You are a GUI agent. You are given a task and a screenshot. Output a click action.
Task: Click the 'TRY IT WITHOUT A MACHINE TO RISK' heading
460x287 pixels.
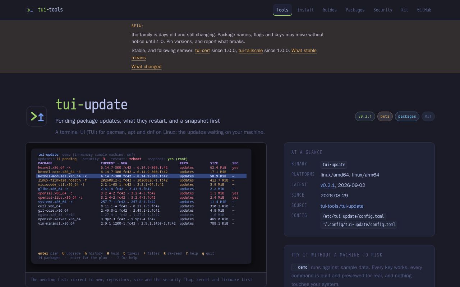click(337, 255)
